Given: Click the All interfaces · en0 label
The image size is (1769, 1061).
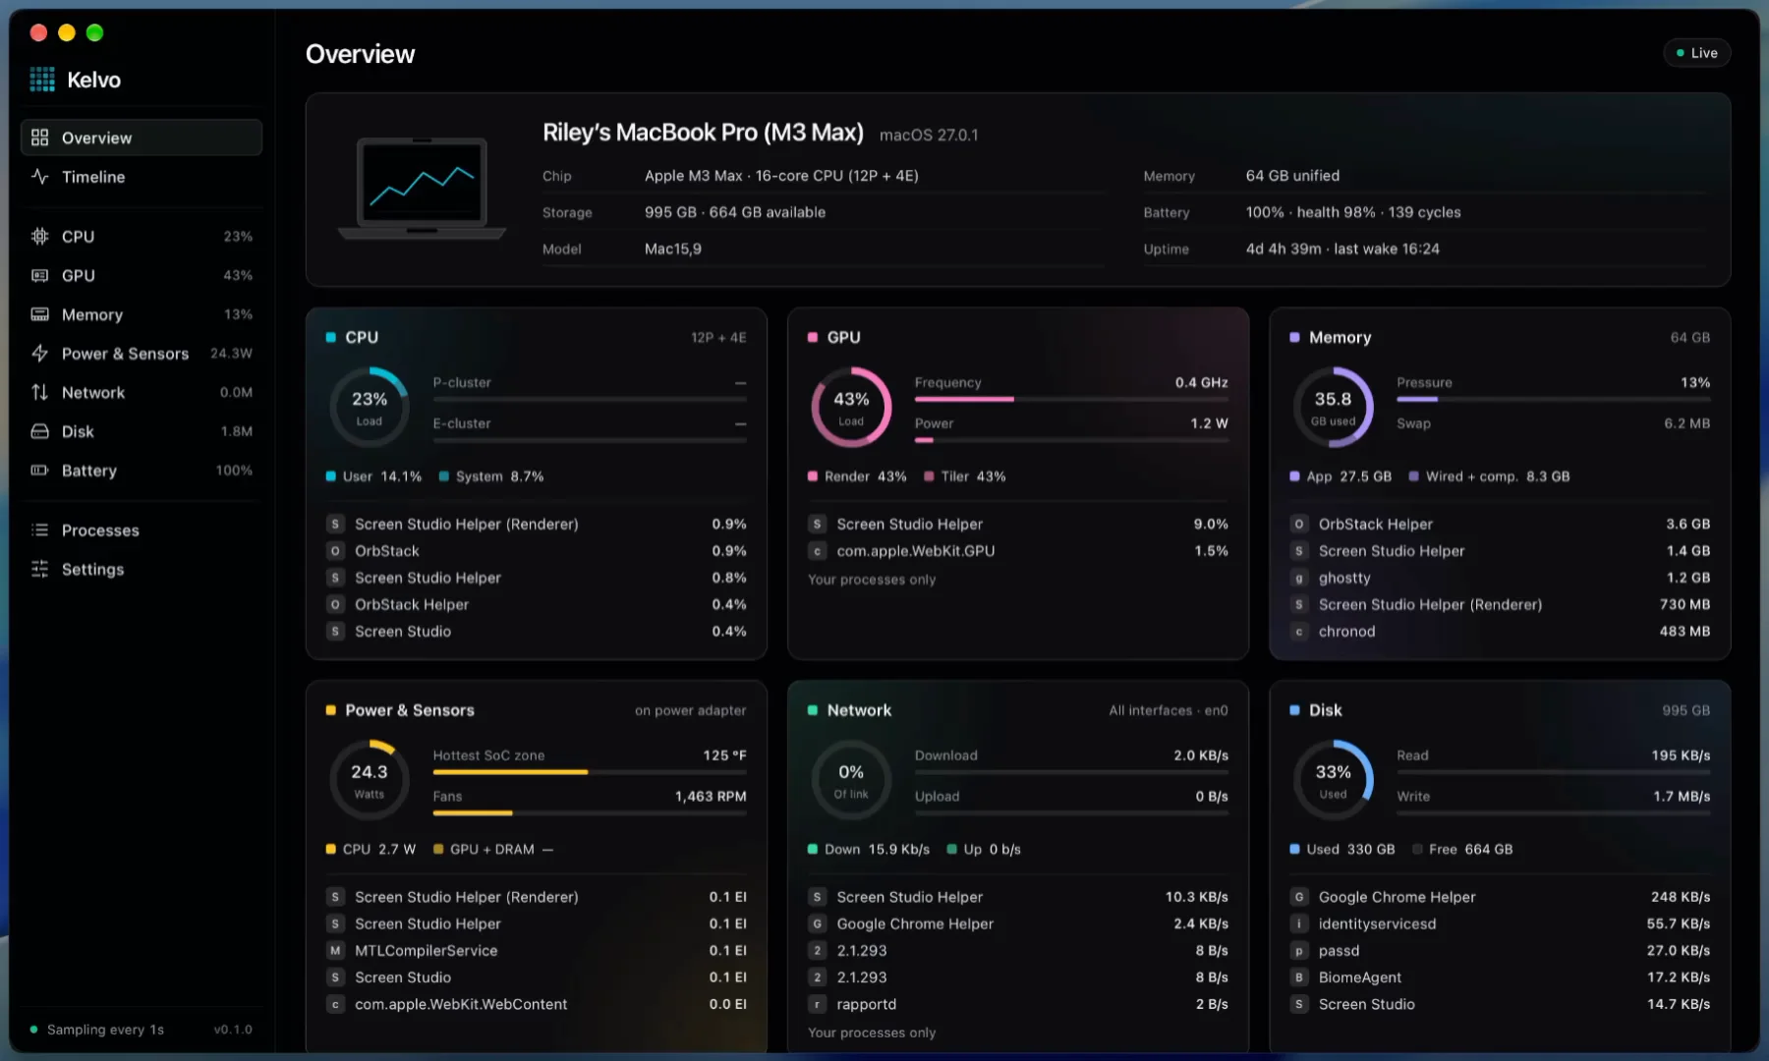Looking at the screenshot, I should [1168, 710].
